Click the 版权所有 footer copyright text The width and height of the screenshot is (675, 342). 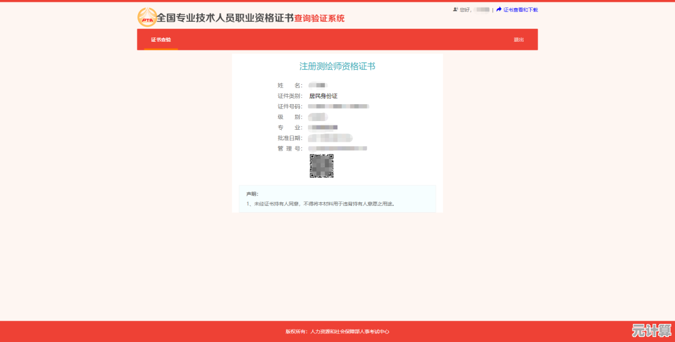tap(337, 331)
